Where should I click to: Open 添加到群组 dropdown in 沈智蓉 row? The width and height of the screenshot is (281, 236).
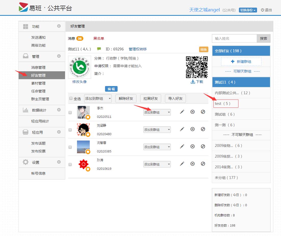pos(157,147)
